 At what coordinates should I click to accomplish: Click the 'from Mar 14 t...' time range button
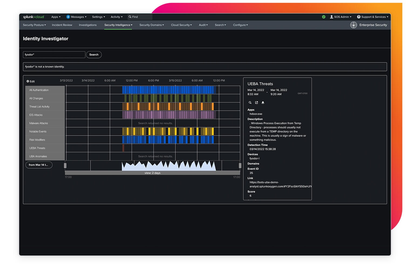39,165
